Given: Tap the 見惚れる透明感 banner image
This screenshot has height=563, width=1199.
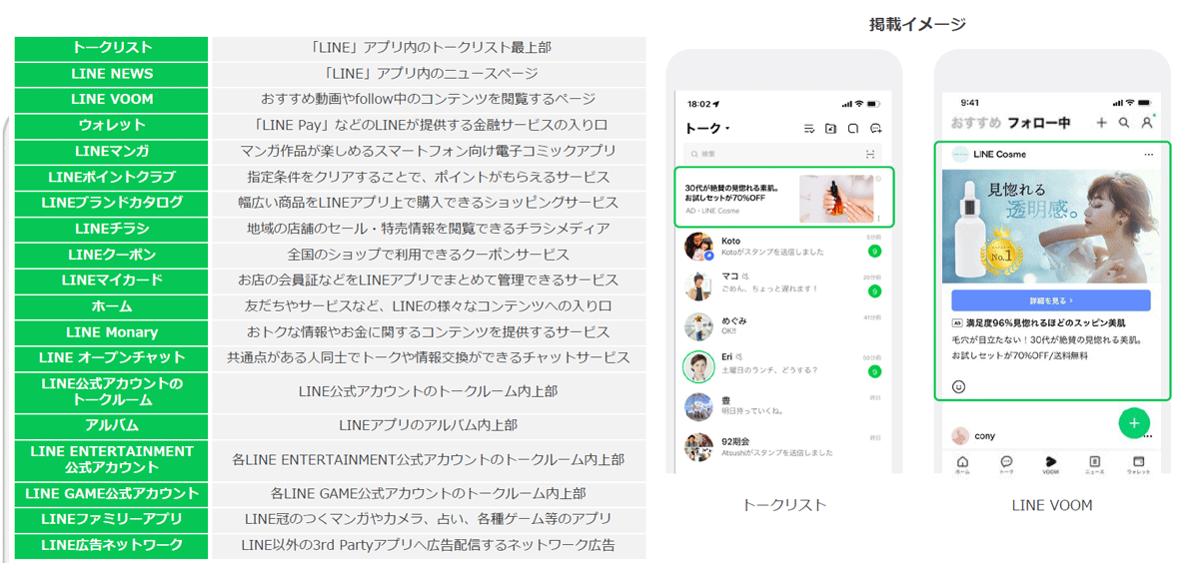Looking at the screenshot, I should (1050, 227).
